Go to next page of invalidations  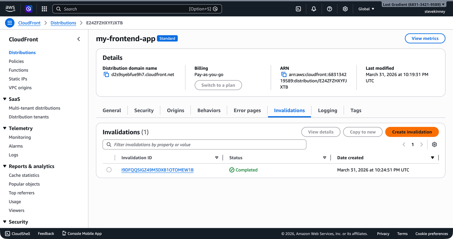coord(422,144)
